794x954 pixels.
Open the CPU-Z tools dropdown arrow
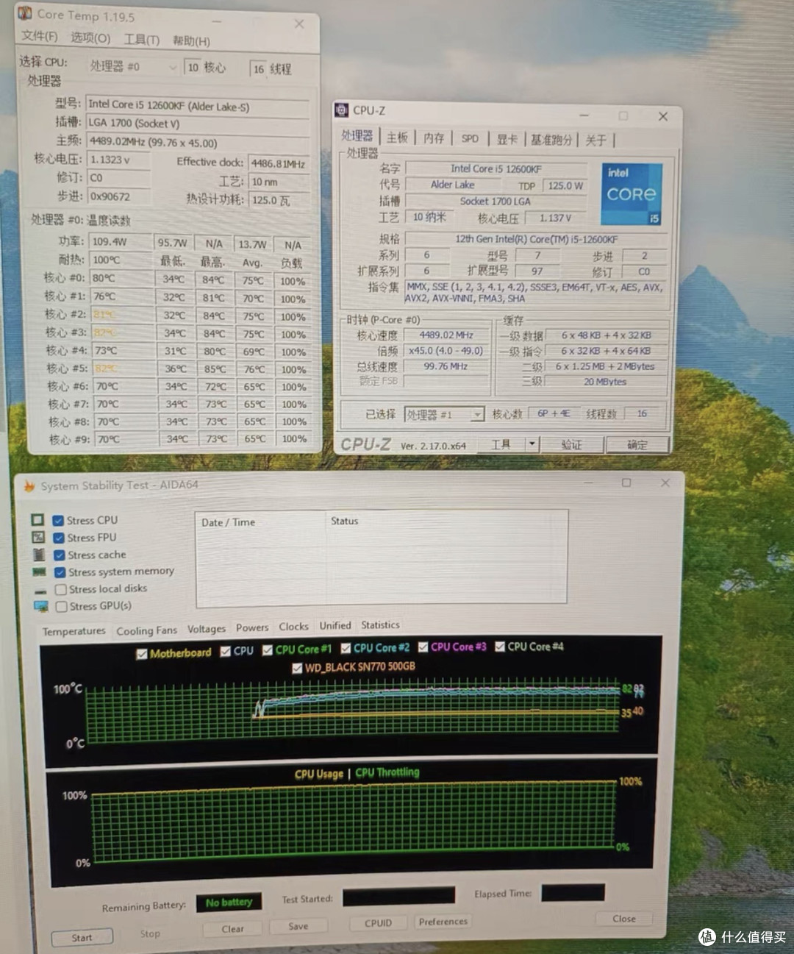pos(532,444)
